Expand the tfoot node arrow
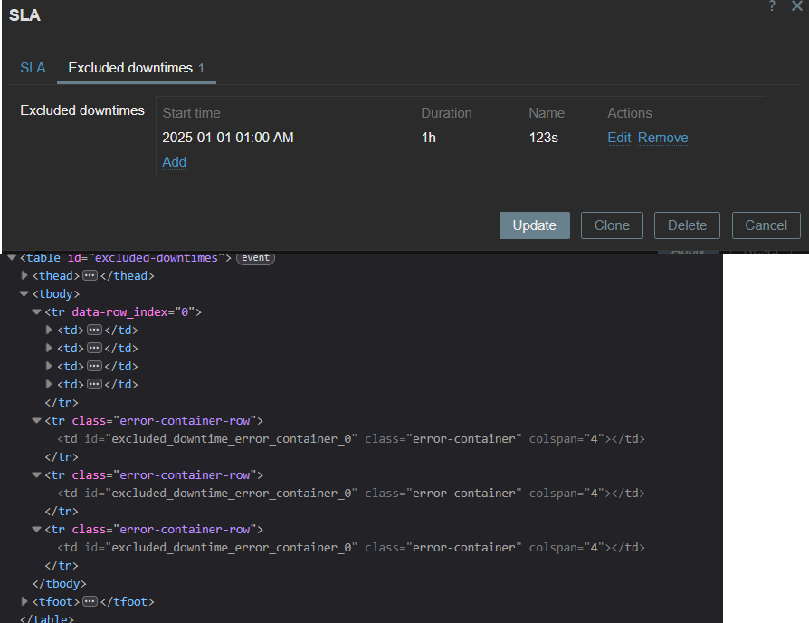809x623 pixels. [24, 601]
